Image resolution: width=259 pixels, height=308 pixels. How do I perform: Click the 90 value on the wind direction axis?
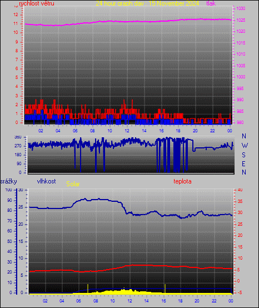pos(19,164)
